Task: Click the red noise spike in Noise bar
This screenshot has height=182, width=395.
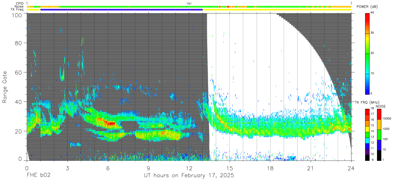Action: (x=228, y=6)
